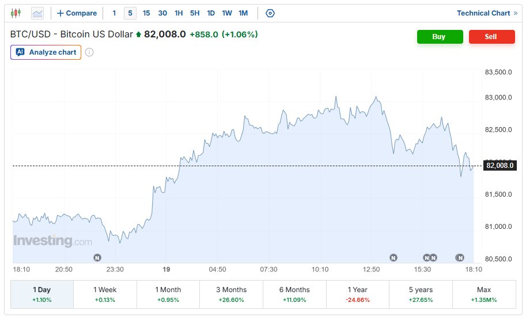Click the AI Analyze chart button
Image resolution: width=526 pixels, height=318 pixels.
46,52
